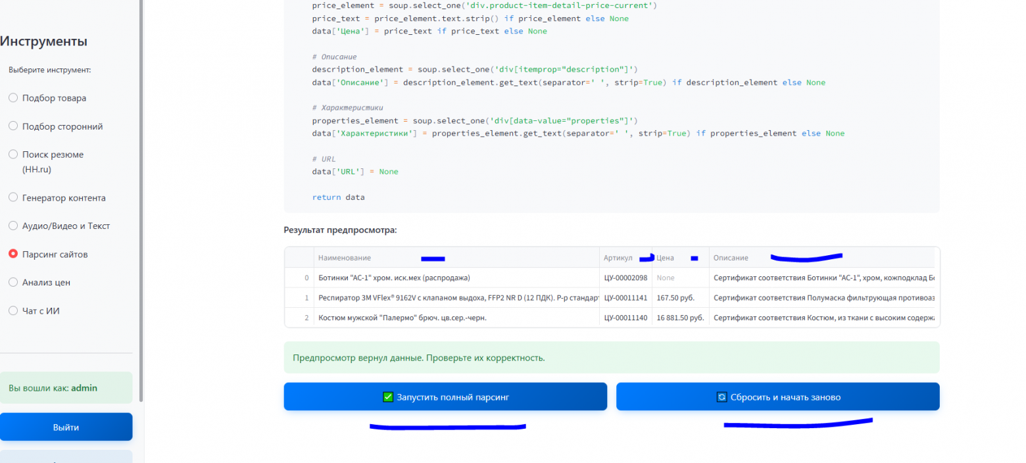The width and height of the screenshot is (1026, 463).
Task: Click the Цена column header
Action: click(665, 258)
